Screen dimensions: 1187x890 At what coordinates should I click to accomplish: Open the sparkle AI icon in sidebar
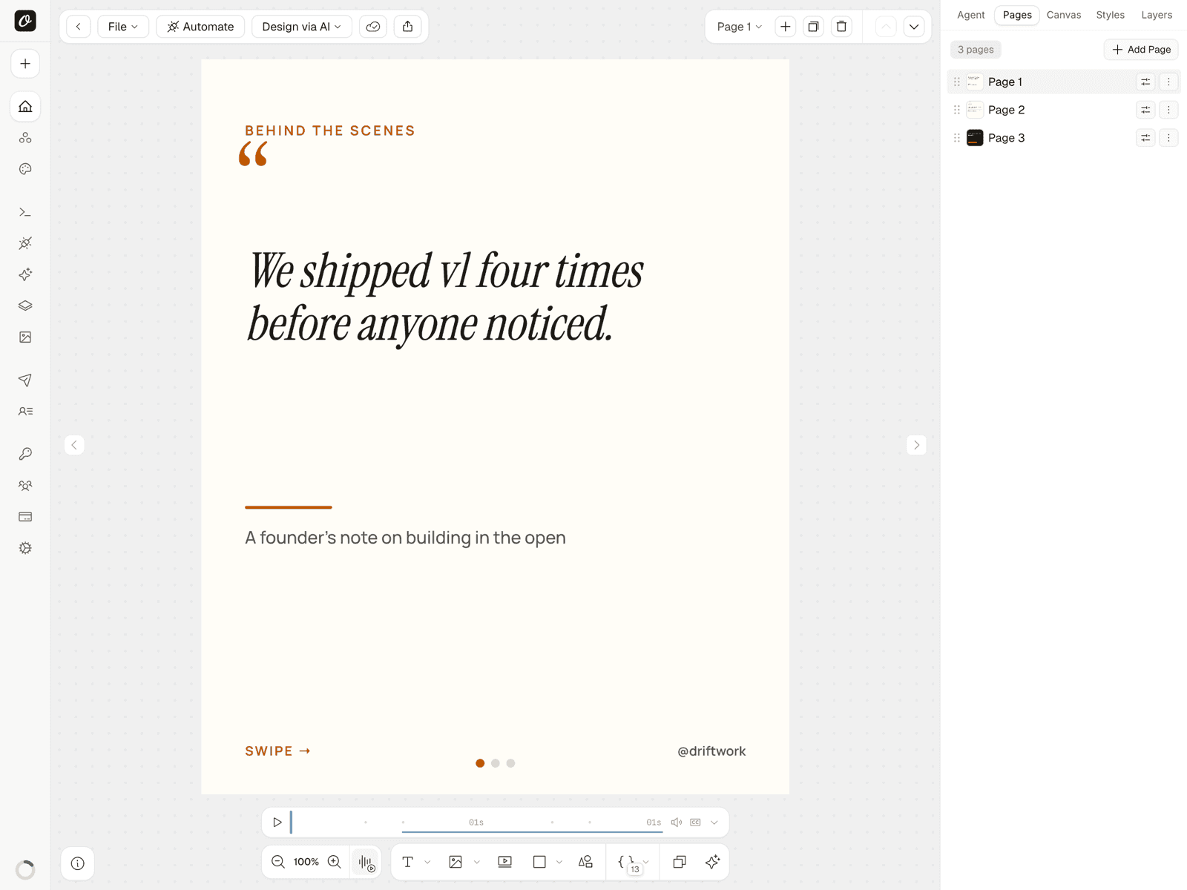point(25,274)
